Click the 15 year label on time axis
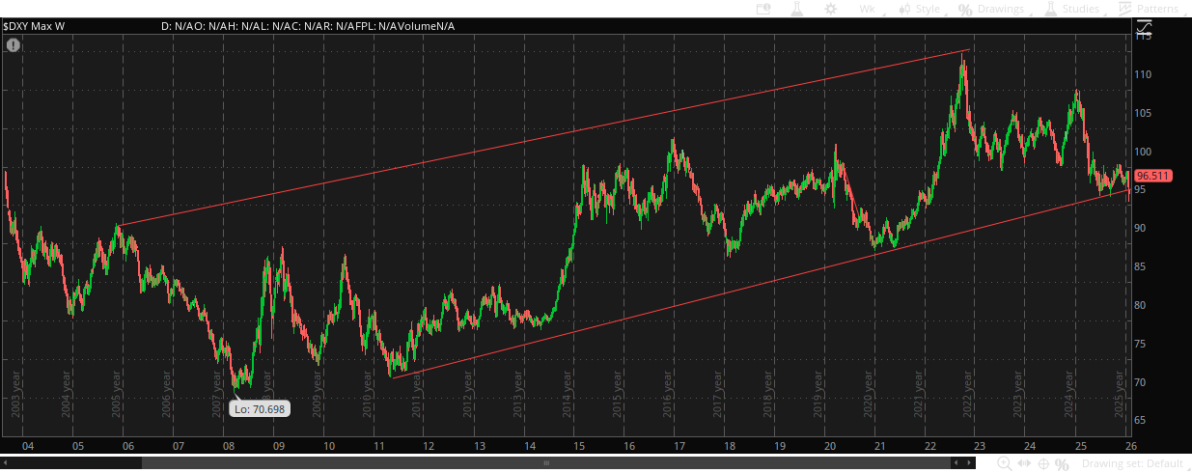 [578, 446]
